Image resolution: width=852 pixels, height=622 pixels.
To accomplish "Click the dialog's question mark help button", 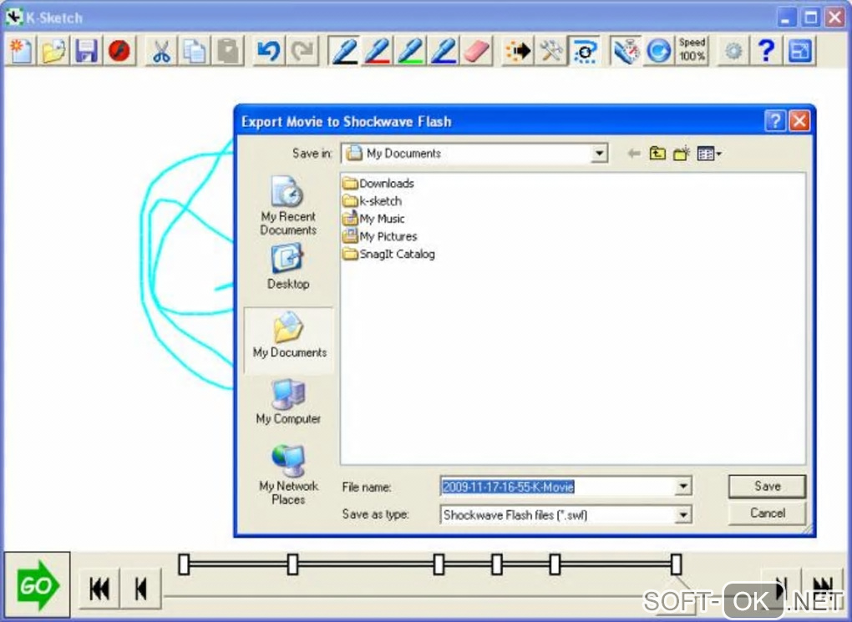I will coord(775,120).
